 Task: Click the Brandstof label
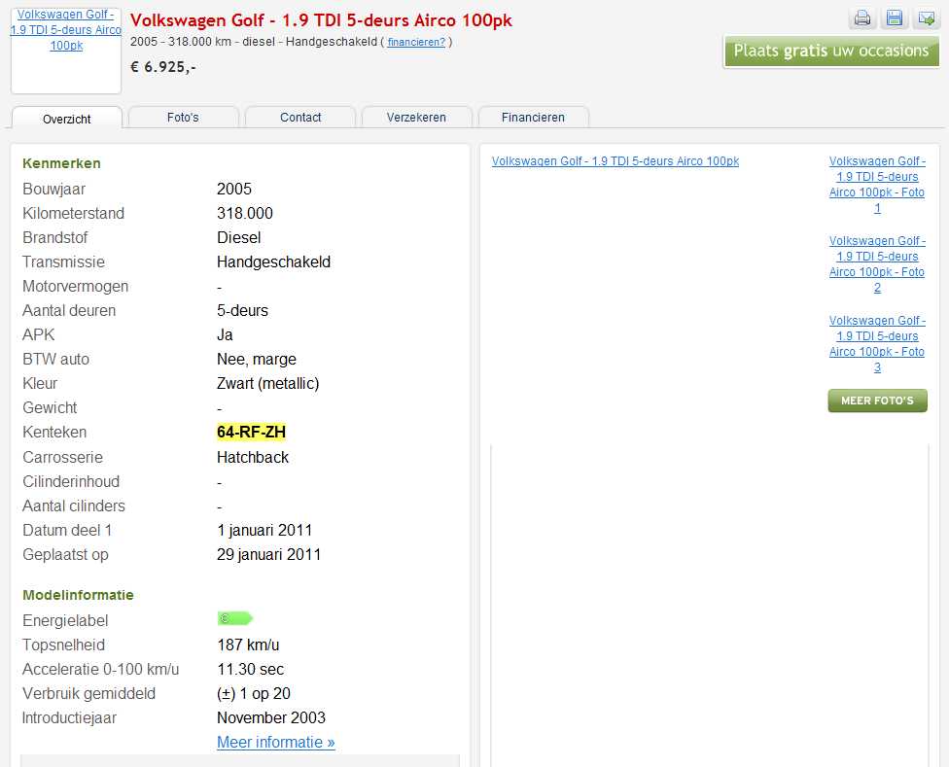tap(55, 237)
